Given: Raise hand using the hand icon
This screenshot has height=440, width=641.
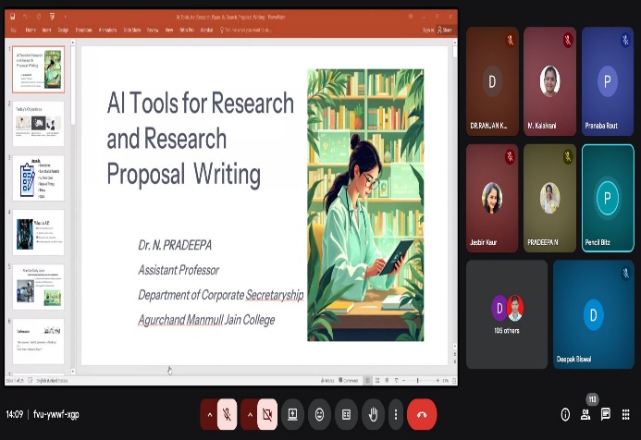Looking at the screenshot, I should point(374,415).
